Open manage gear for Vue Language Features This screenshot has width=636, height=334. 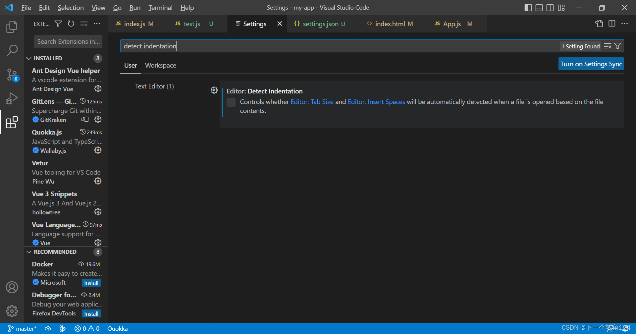98,243
